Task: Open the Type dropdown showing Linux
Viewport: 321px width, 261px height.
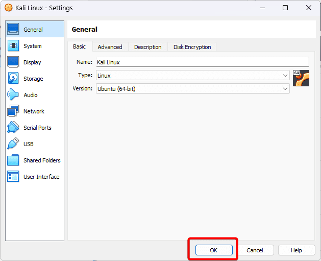Action: pos(193,76)
